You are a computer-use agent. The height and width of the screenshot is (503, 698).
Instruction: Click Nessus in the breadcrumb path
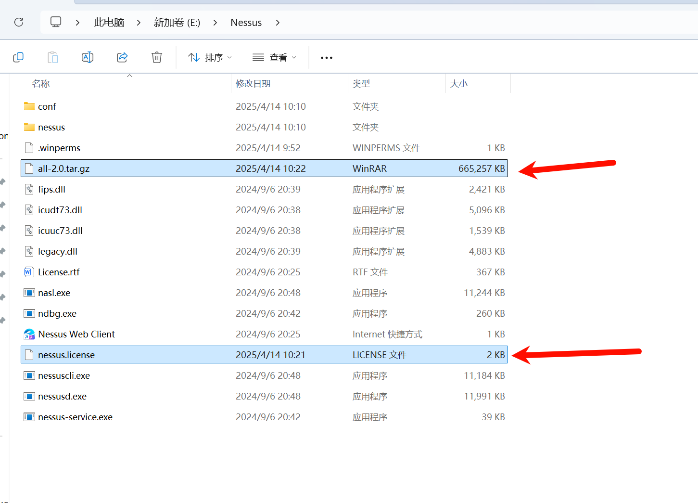coord(246,23)
